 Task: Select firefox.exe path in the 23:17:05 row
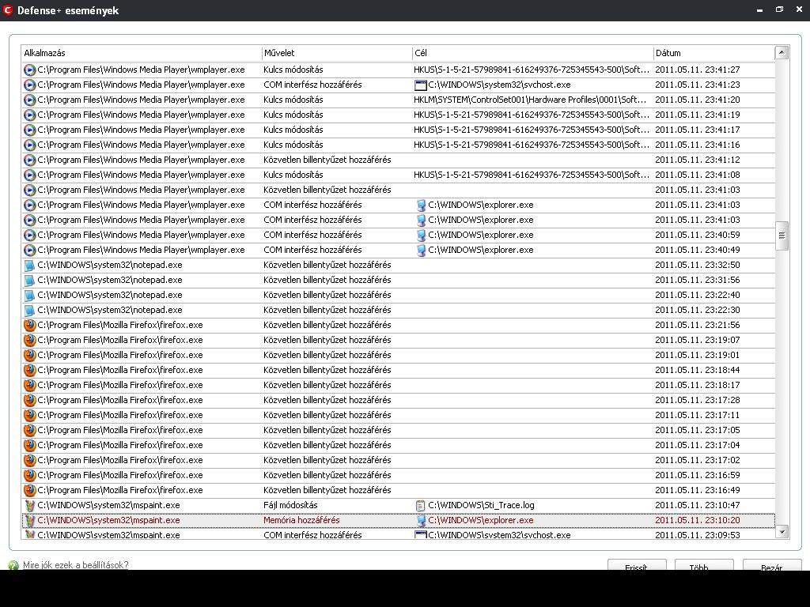[x=120, y=429]
